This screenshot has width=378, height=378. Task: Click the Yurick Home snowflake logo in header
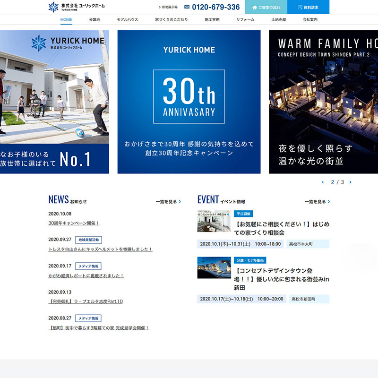click(54, 7)
